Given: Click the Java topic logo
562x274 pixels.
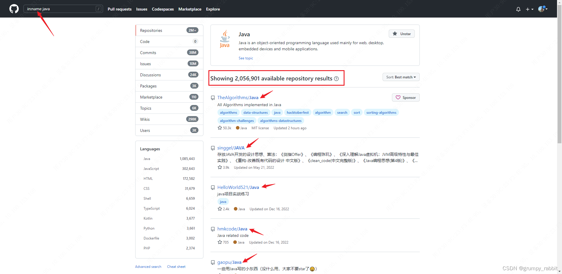Looking at the screenshot, I should click(225, 39).
